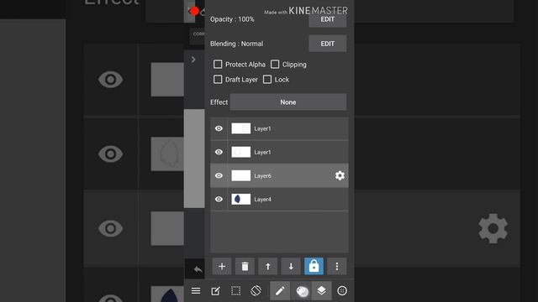
Task: Select the brush pen tool
Action: (280, 291)
